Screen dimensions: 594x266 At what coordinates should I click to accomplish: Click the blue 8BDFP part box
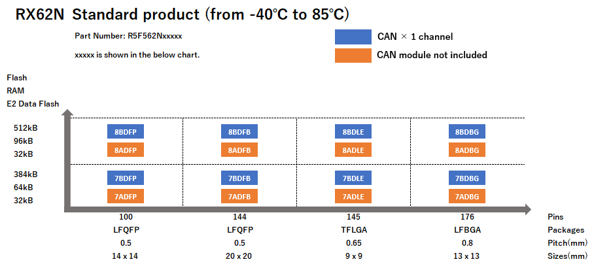pos(125,131)
